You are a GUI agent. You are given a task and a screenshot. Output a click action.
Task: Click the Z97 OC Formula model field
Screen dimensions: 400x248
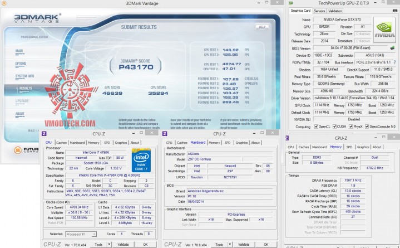coord(214,159)
